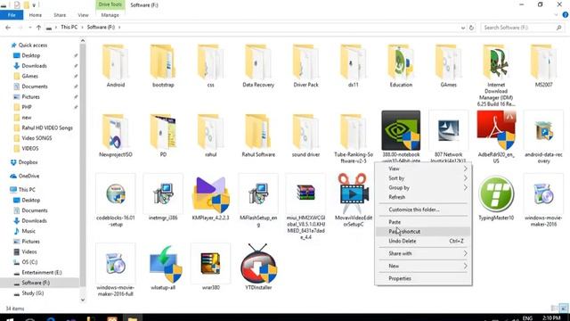The width and height of the screenshot is (570, 321).
Task: Choose Paste shortcut in context menu
Action: pyautogui.click(x=423, y=232)
